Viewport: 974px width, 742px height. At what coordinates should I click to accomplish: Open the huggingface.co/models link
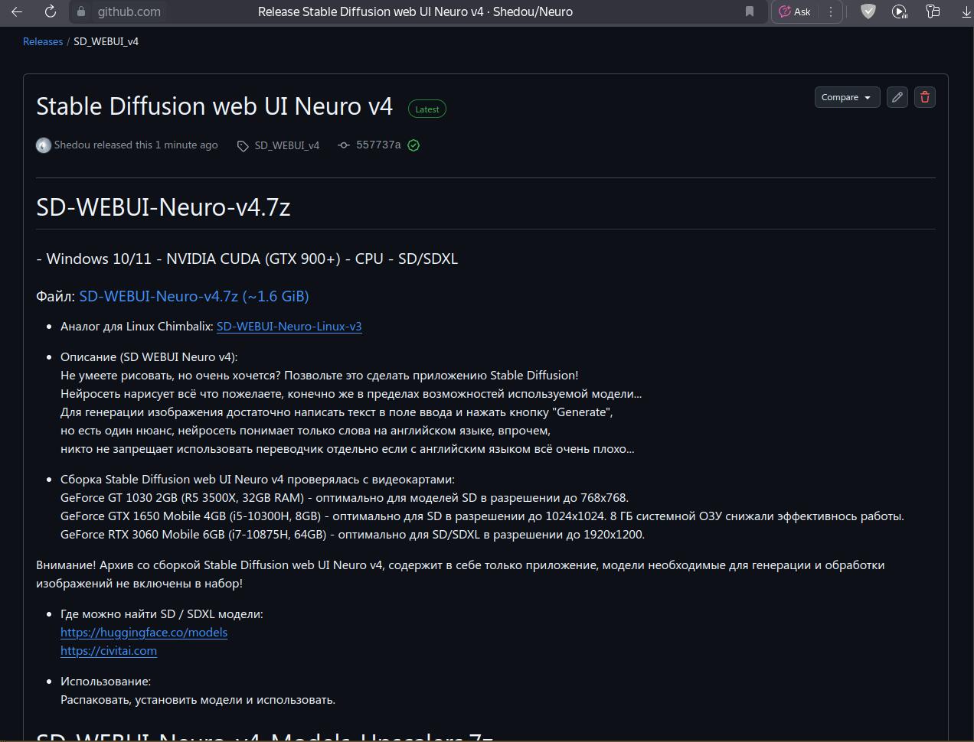point(144,632)
